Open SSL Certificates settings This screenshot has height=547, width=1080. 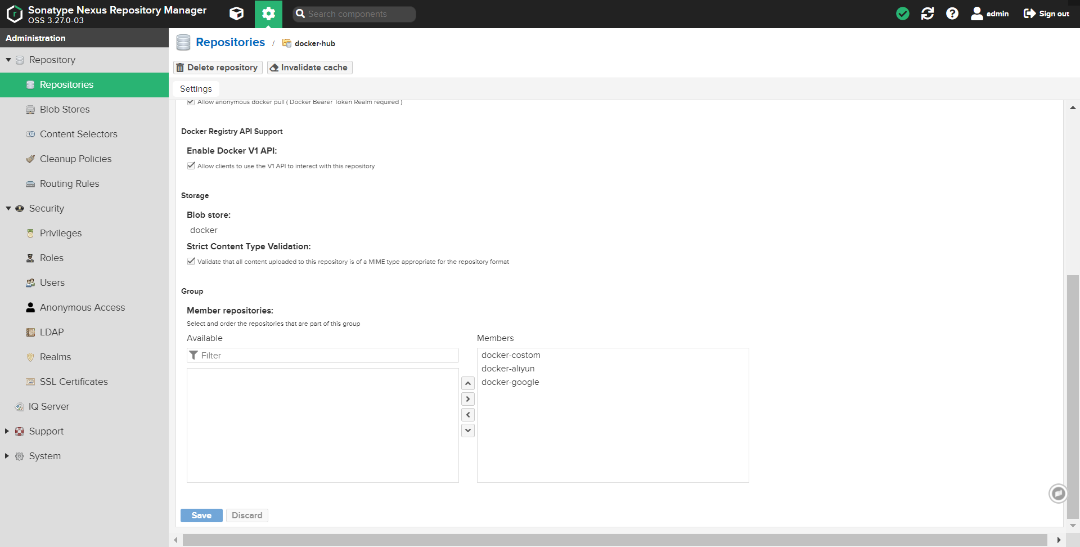coord(74,382)
